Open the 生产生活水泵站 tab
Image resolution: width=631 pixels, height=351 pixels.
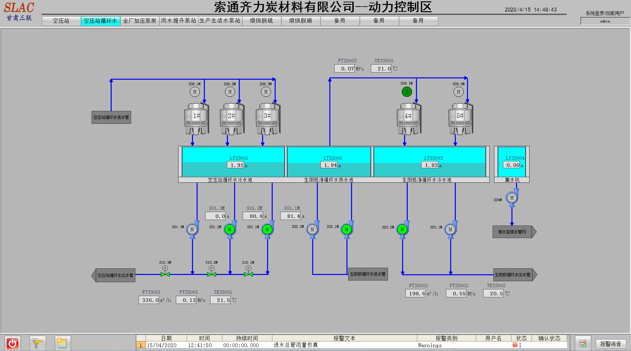click(x=220, y=21)
